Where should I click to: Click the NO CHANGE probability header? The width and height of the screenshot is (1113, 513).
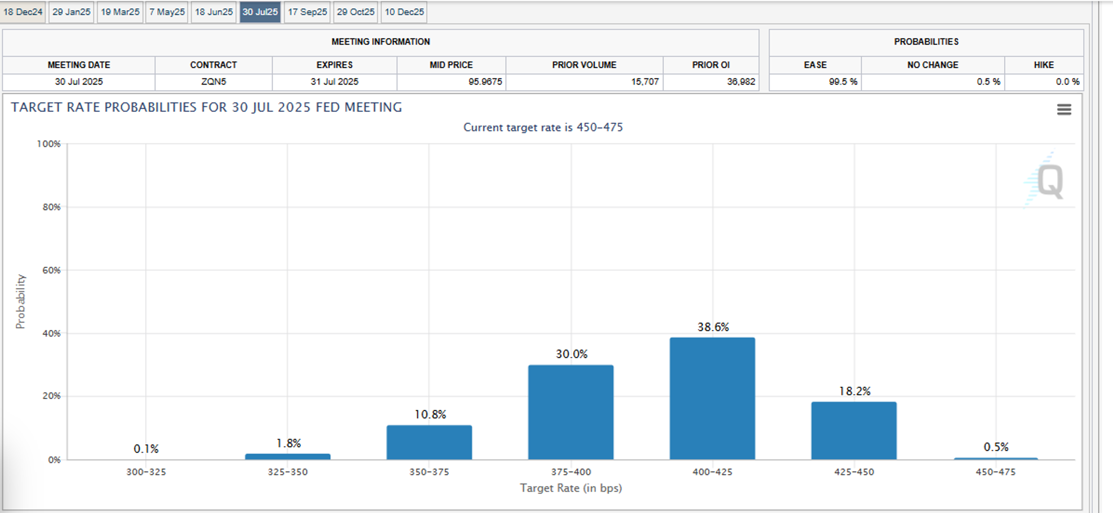[x=933, y=65]
